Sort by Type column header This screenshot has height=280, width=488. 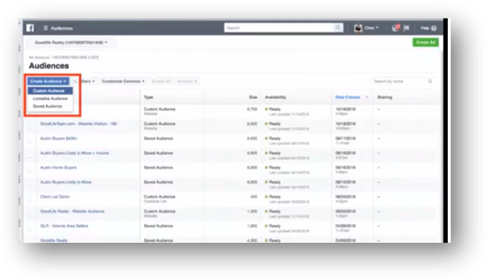149,97
